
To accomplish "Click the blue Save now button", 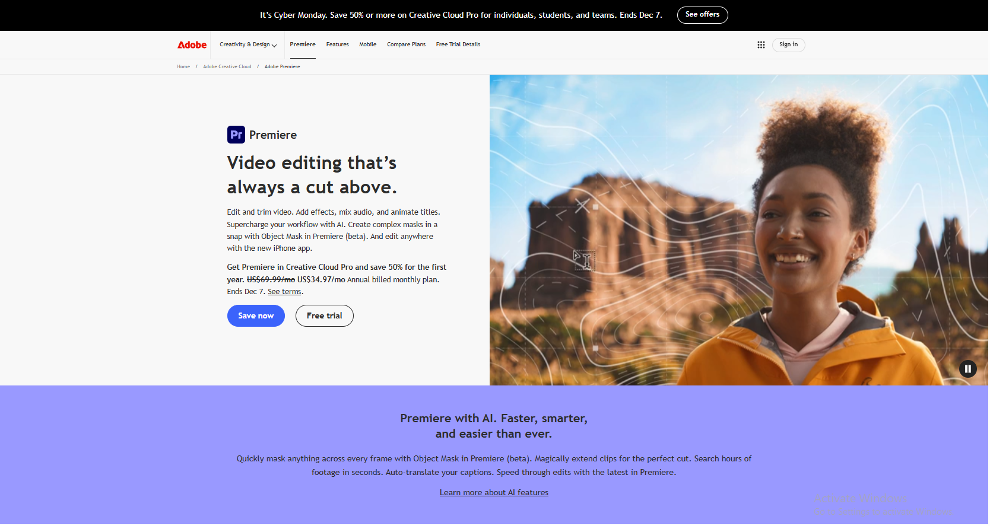I will coord(256,316).
